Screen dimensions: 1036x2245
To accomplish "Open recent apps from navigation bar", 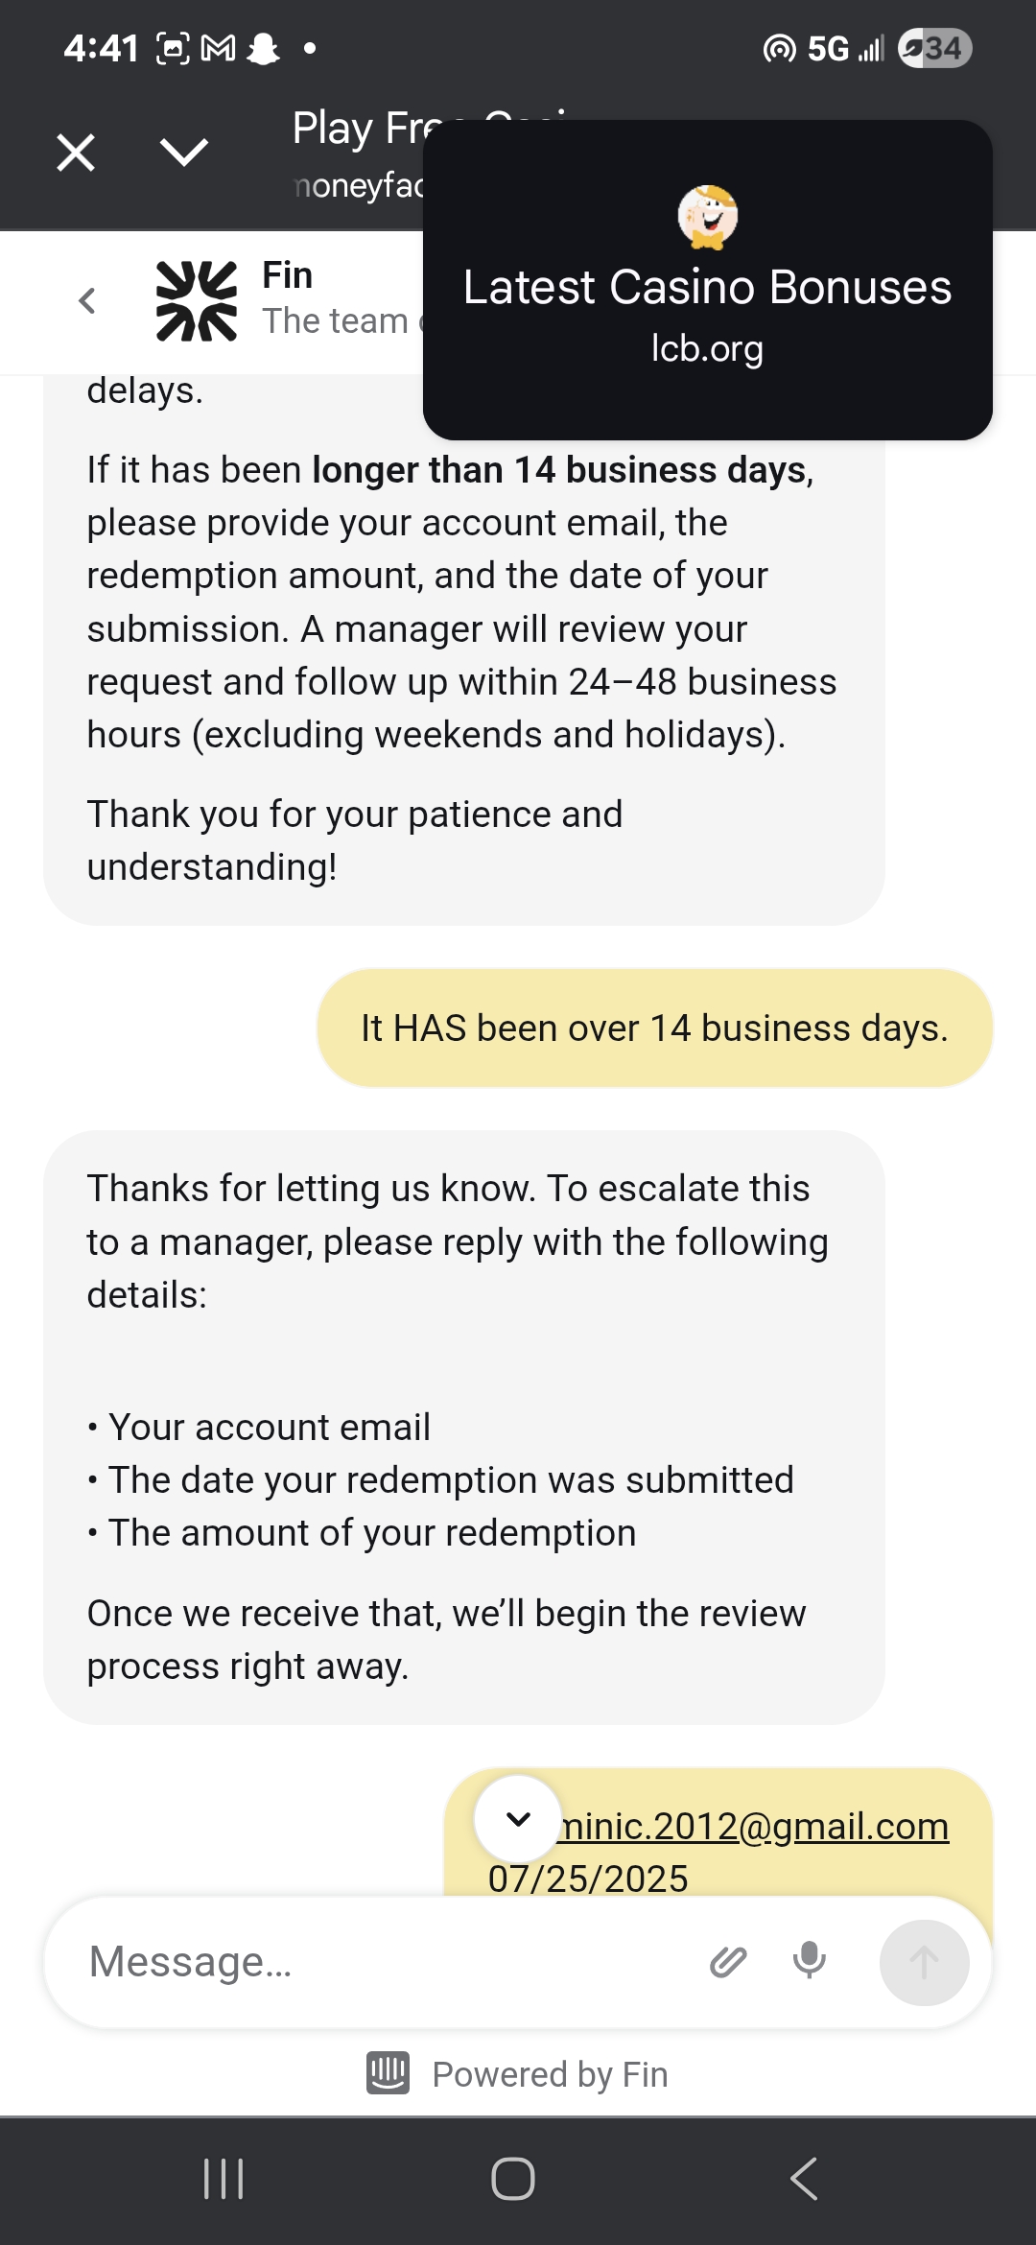I will tap(224, 2179).
